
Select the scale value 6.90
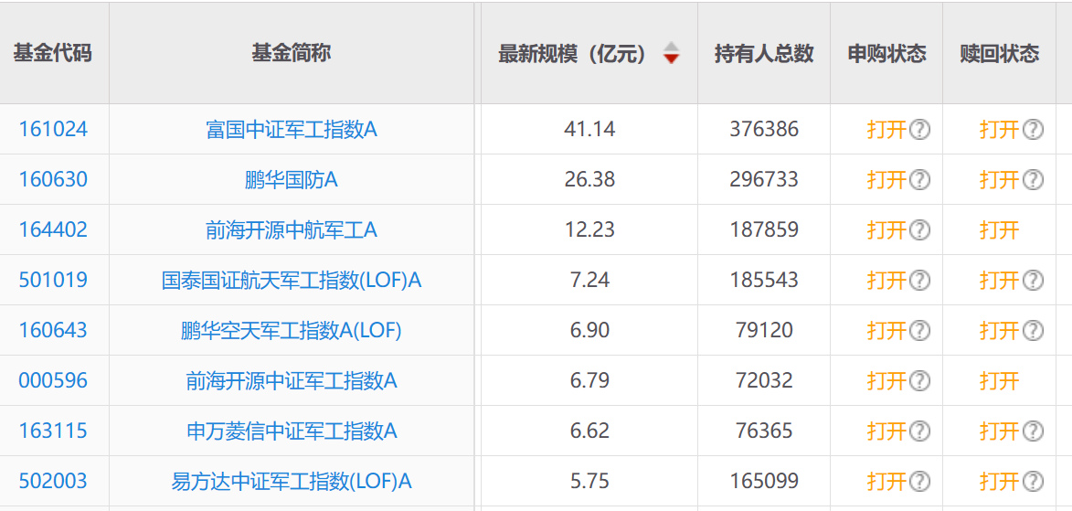coord(590,330)
